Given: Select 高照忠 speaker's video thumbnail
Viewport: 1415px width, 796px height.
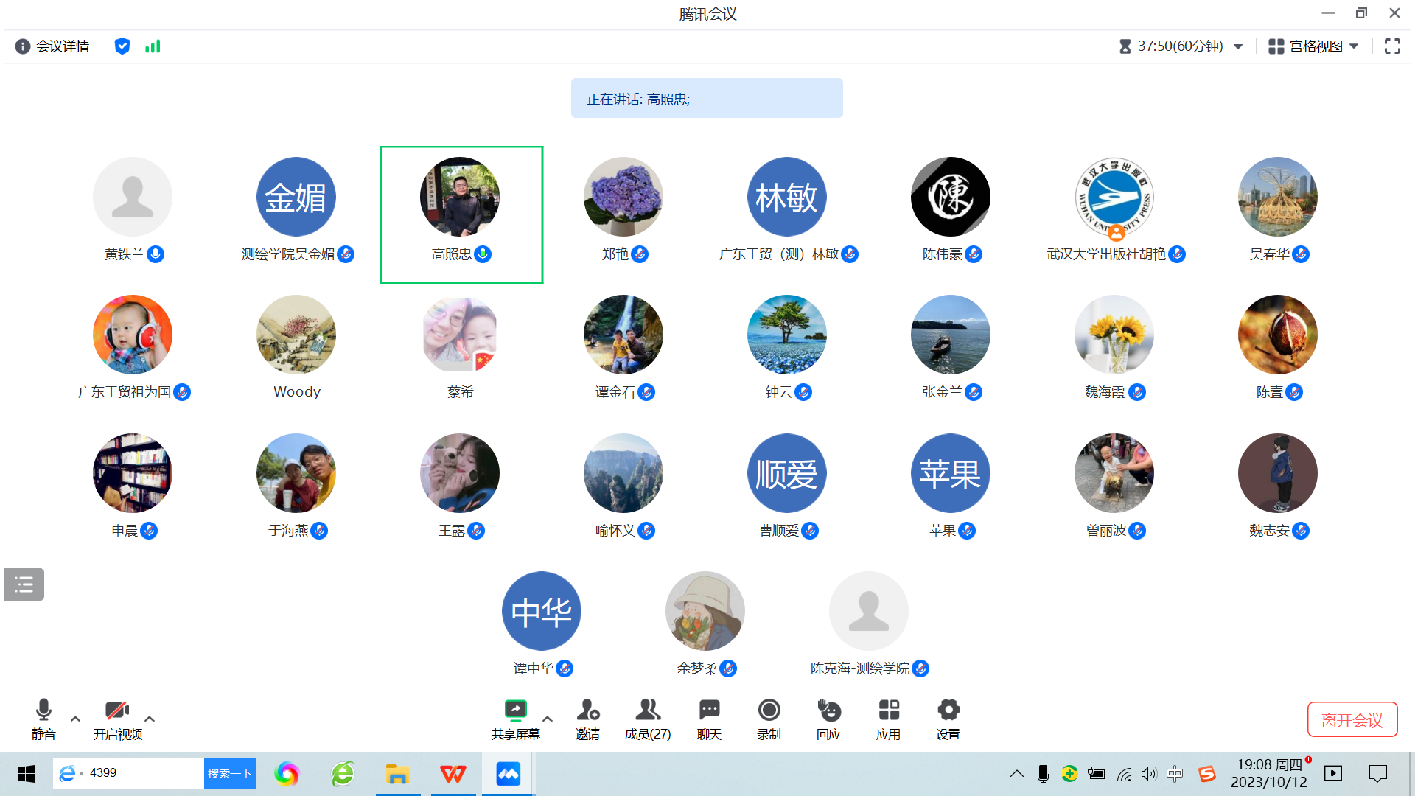Looking at the screenshot, I should pyautogui.click(x=460, y=198).
